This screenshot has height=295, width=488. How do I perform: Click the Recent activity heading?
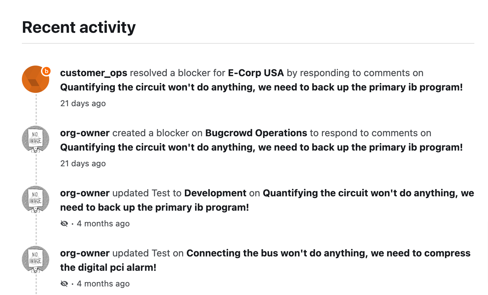click(79, 27)
